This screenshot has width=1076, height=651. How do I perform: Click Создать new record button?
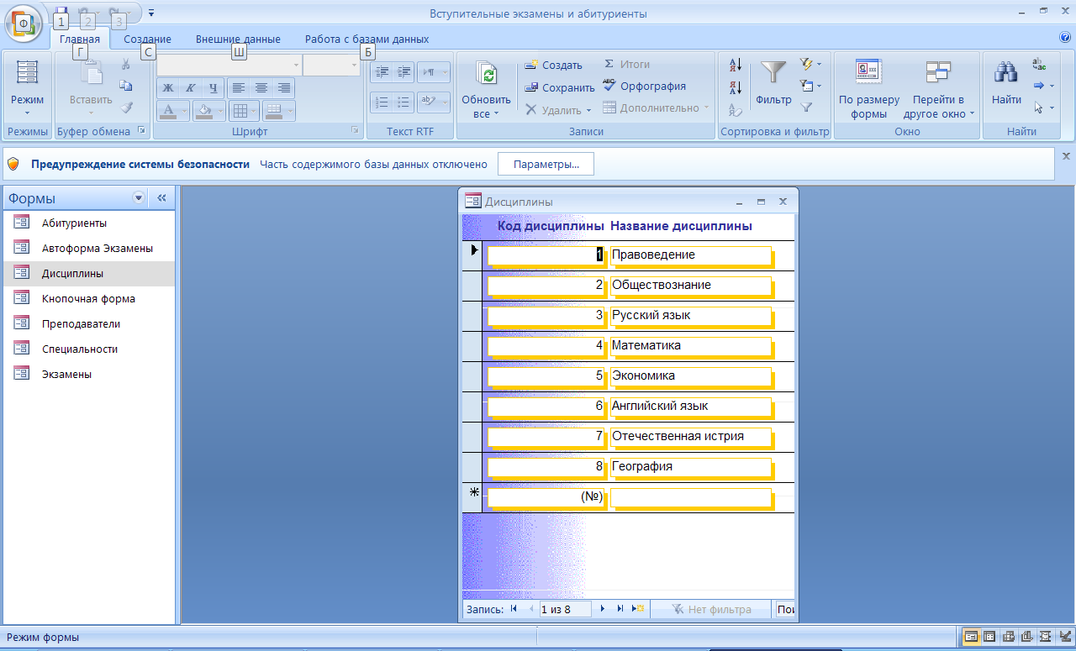(x=553, y=65)
